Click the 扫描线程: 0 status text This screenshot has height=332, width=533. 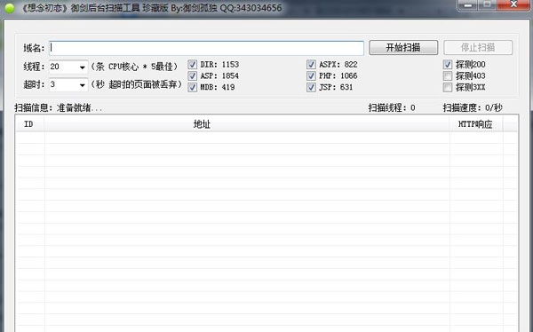pyautogui.click(x=392, y=108)
